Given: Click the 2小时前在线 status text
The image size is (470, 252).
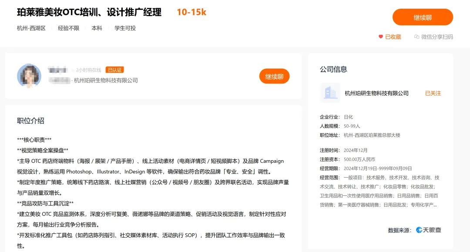Looking at the screenshot, I should point(88,70).
